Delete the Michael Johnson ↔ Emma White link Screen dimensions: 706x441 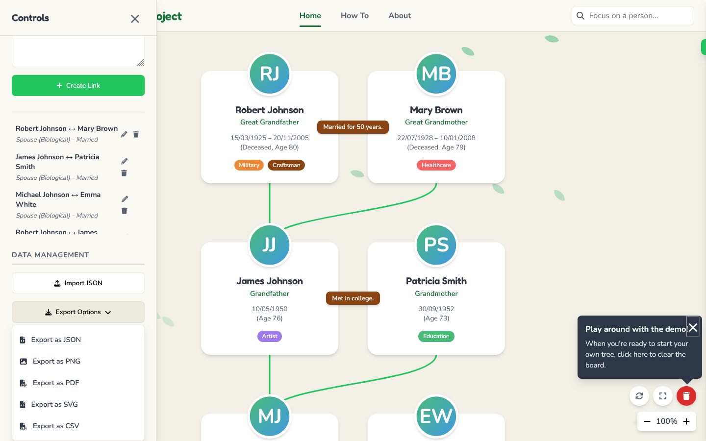(124, 211)
